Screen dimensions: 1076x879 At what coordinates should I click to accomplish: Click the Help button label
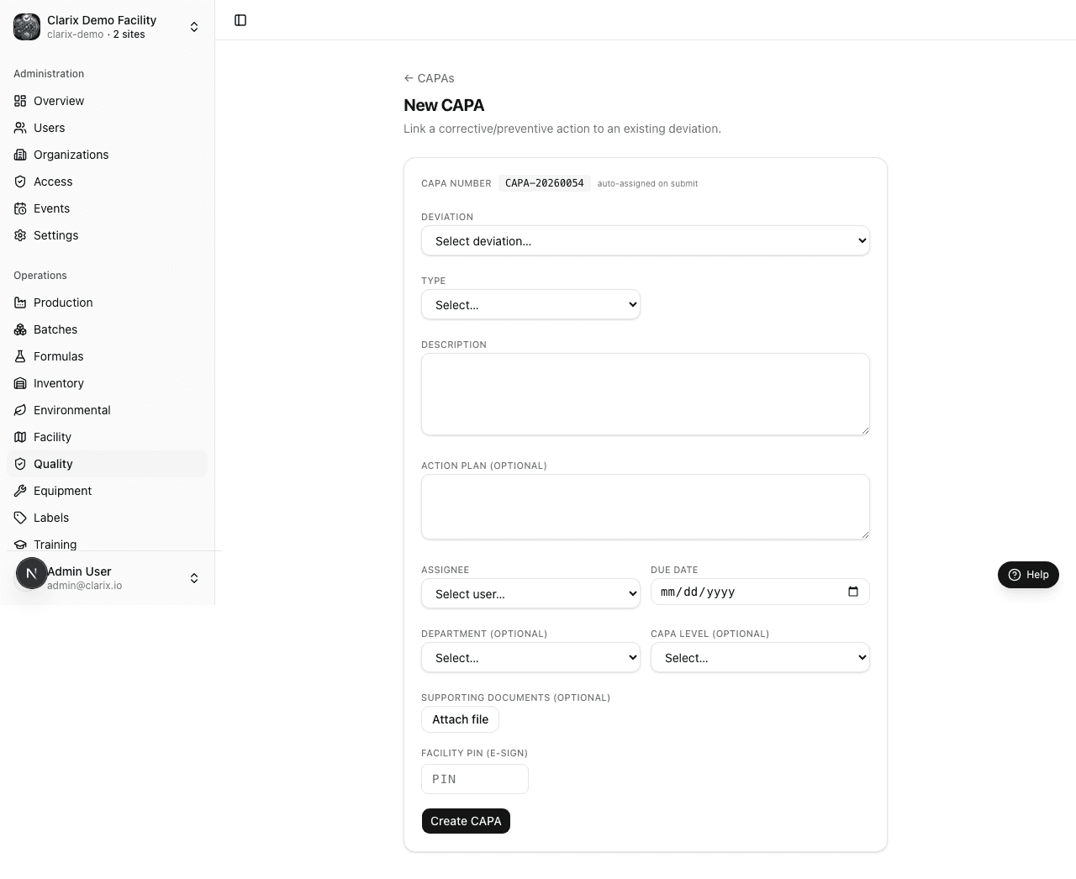[x=1037, y=575]
